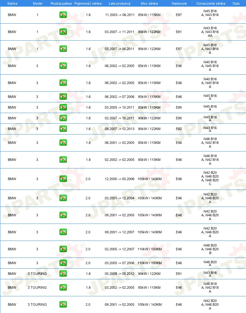This screenshot has width=246, height=313.
Task: Click the fuel icon in the 02.2007 -> 10.2011 row
Action: coord(63,118)
